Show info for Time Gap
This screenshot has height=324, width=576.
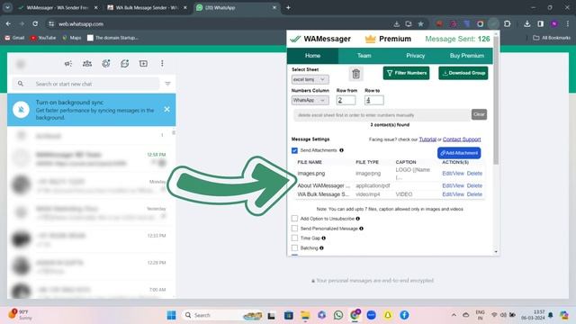[324, 238]
